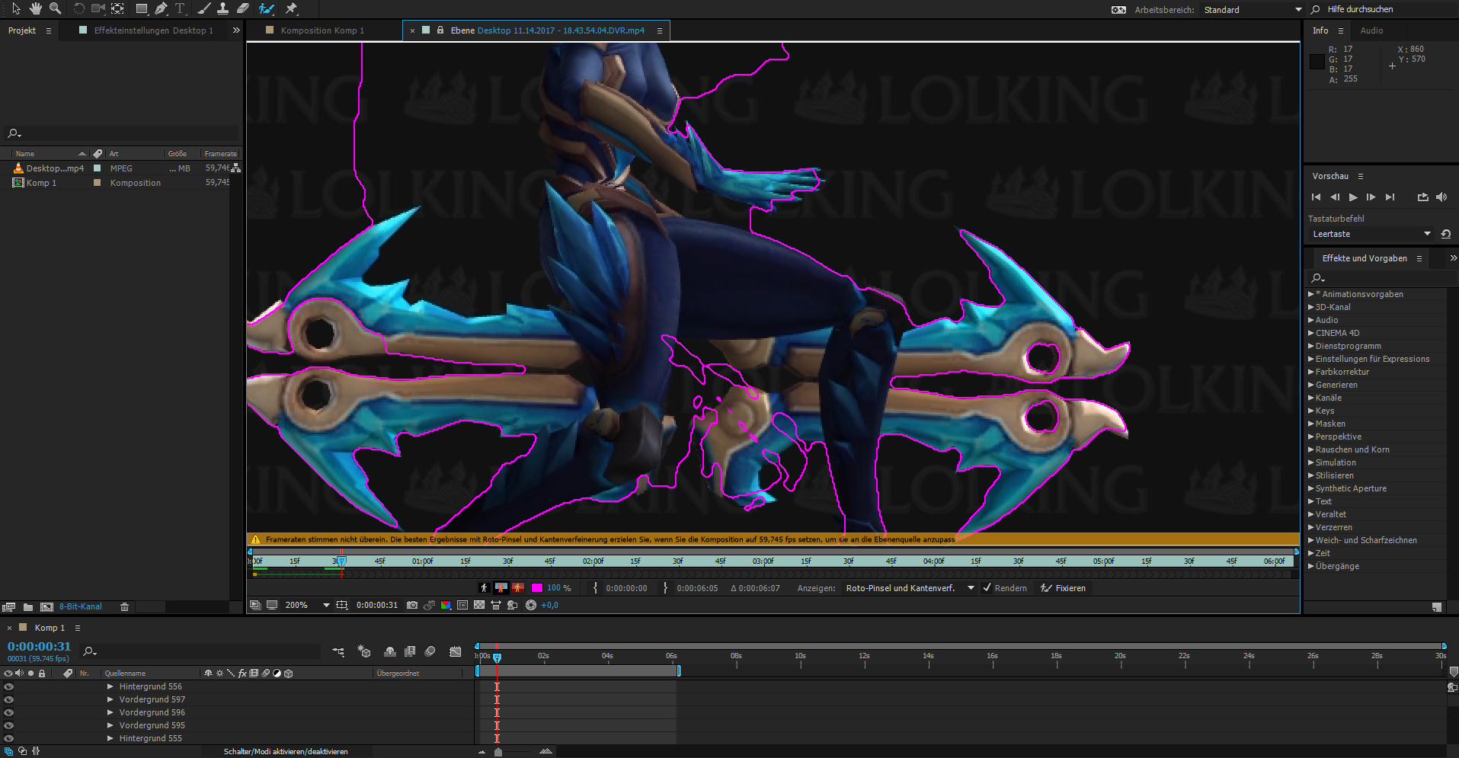Select the Text tool
The image size is (1459, 758).
pos(180,8)
